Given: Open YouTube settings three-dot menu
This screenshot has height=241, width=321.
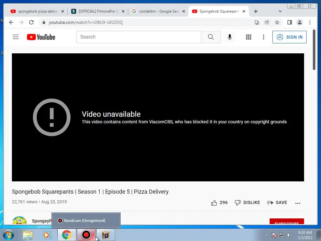Looking at the screenshot, I should coord(263,37).
